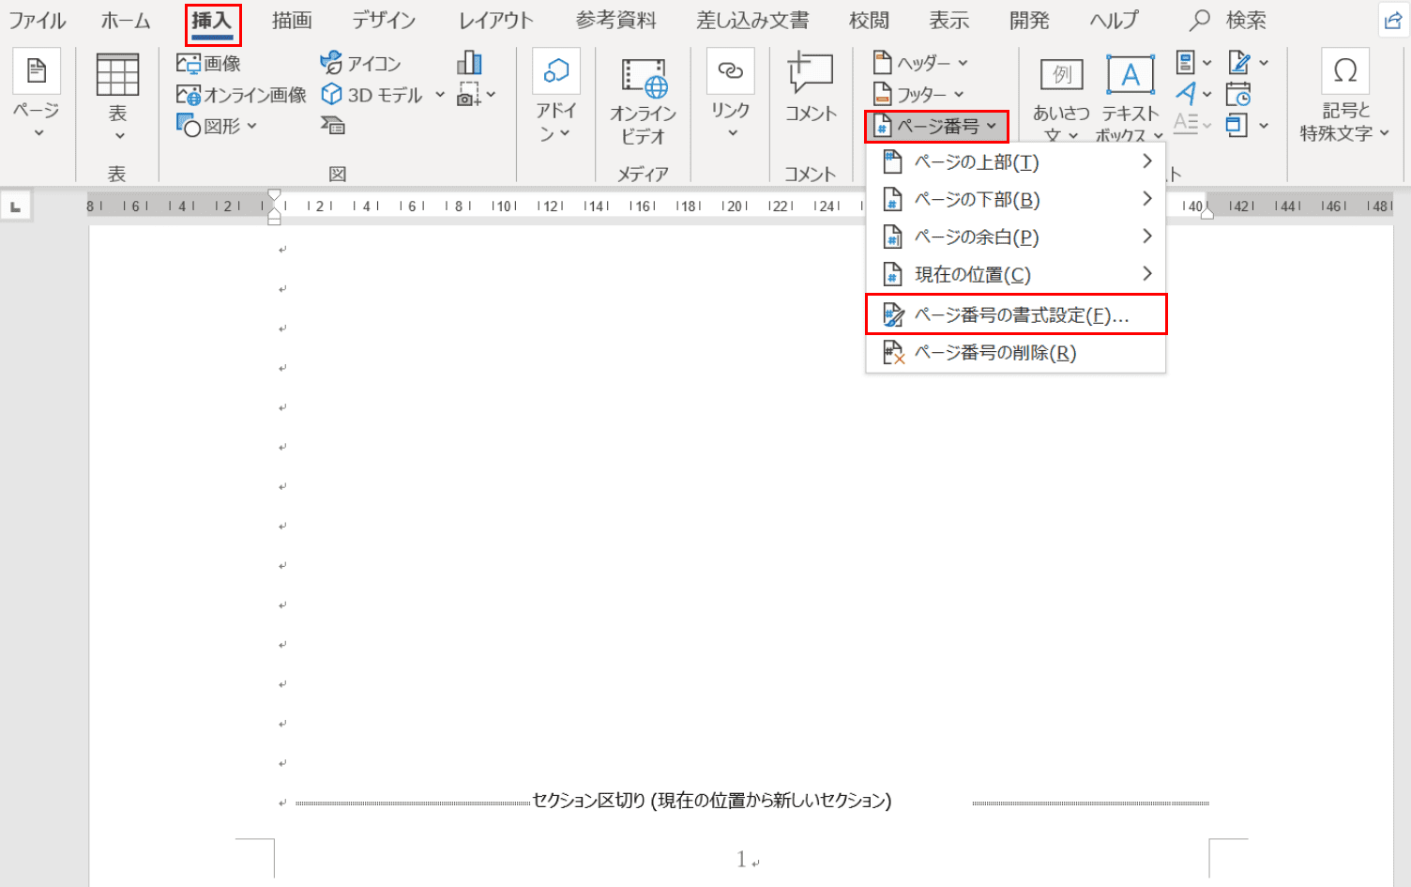Switch to the 開発 tab
Image resolution: width=1411 pixels, height=887 pixels.
click(1029, 20)
